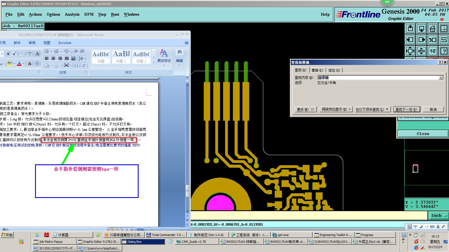Click the shrink font icon in Word
449x252 pixels.
pos(14,53)
